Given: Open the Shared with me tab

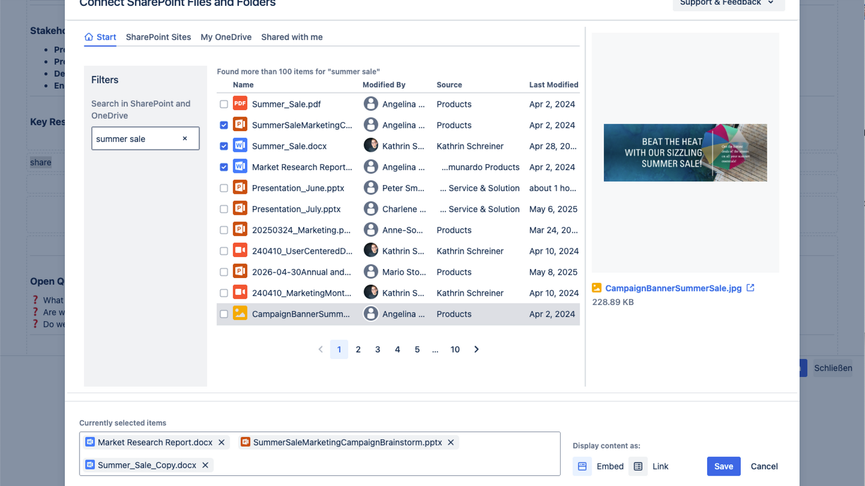Looking at the screenshot, I should 292,37.
